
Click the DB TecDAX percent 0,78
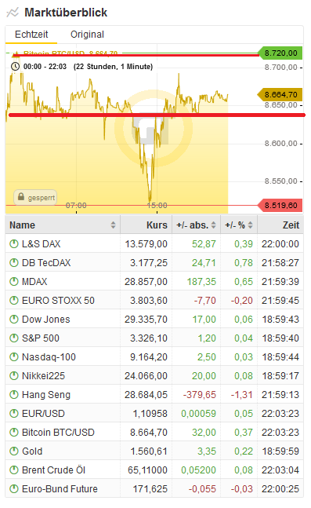pos(244,262)
